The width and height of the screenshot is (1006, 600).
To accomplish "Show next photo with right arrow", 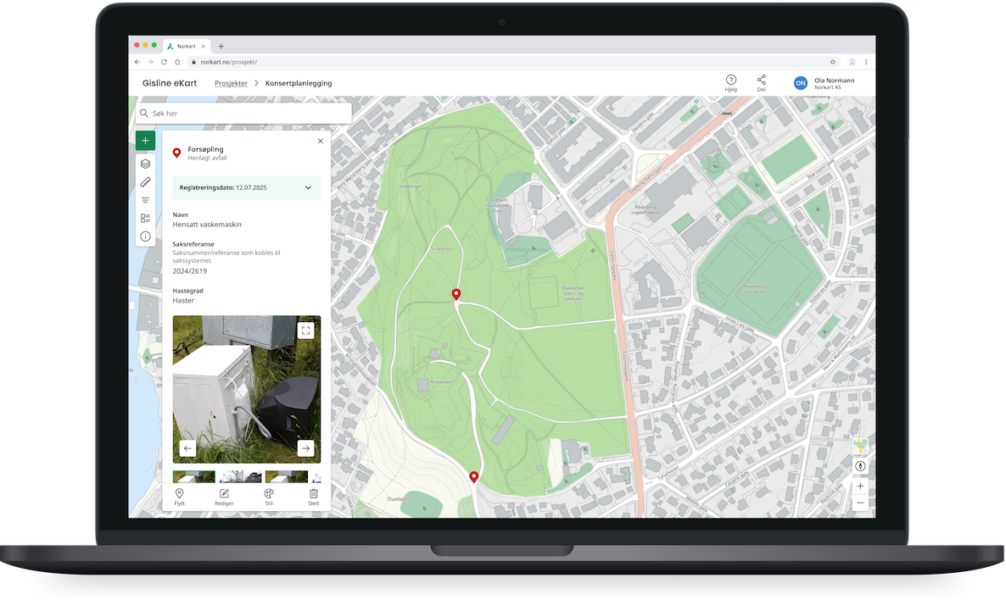I will [305, 448].
